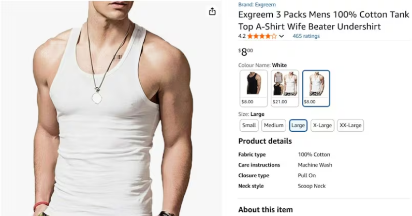The height and width of the screenshot is (216, 412).
Task: Open the 465 ratings link
Action: point(306,36)
